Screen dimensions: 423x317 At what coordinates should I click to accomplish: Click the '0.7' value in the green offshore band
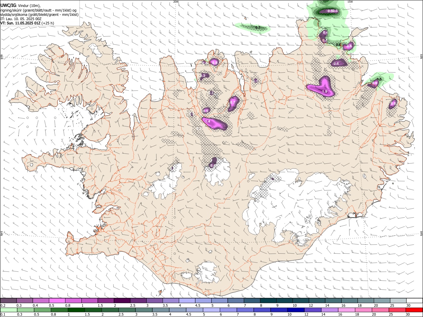coord(258,27)
